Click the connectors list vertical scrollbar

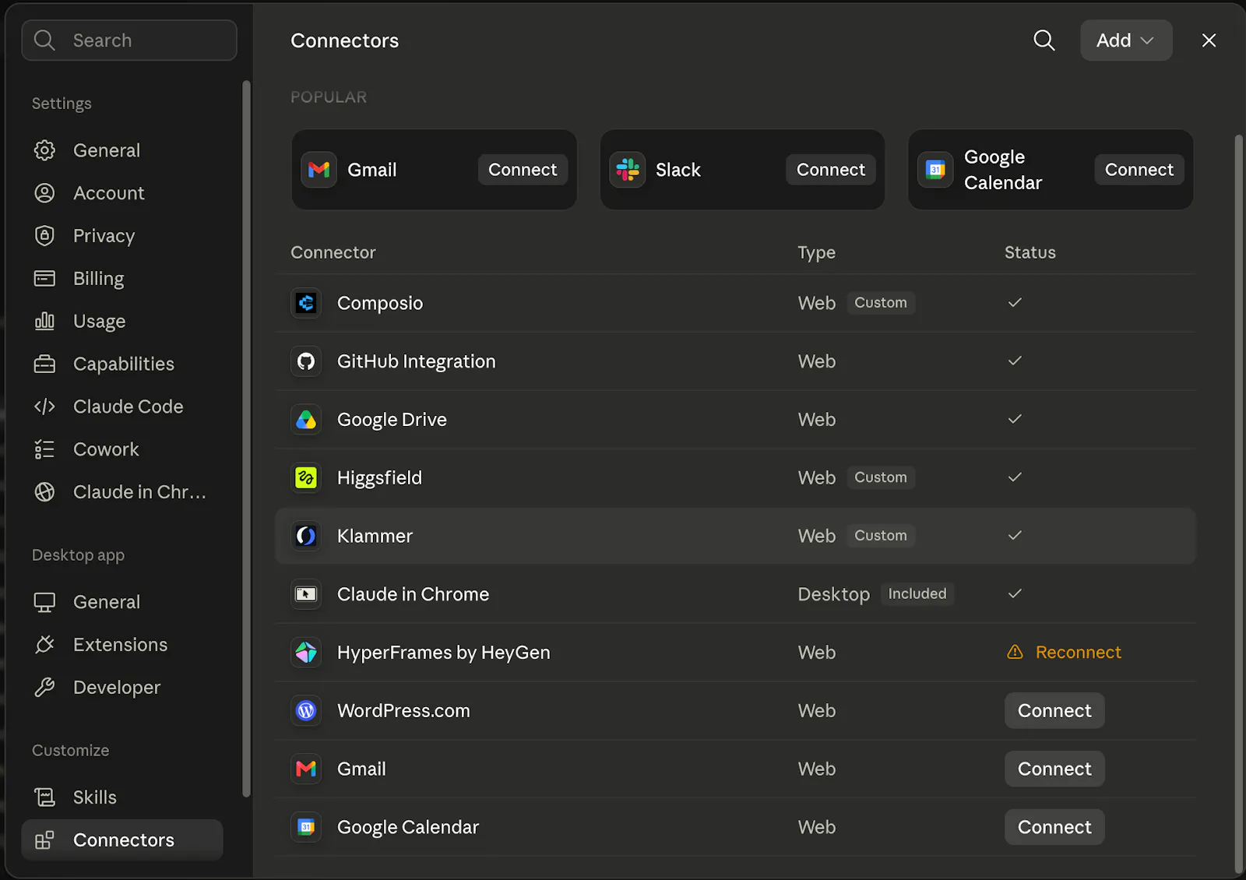coord(1239,505)
